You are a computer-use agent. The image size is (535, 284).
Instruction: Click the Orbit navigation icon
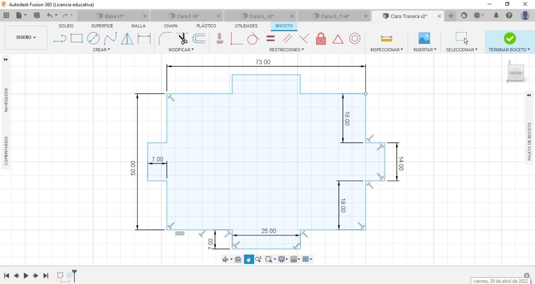(225, 259)
